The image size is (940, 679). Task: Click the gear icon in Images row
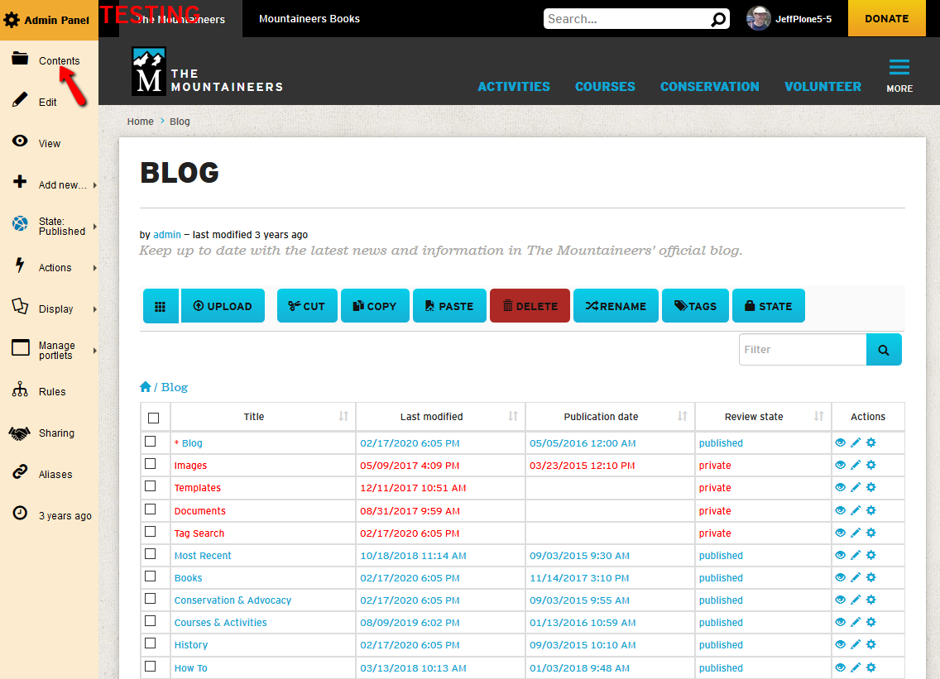(x=870, y=466)
